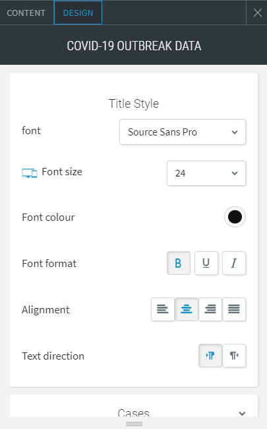
Task: Click the panel resize handle at bottom
Action: 134,424
